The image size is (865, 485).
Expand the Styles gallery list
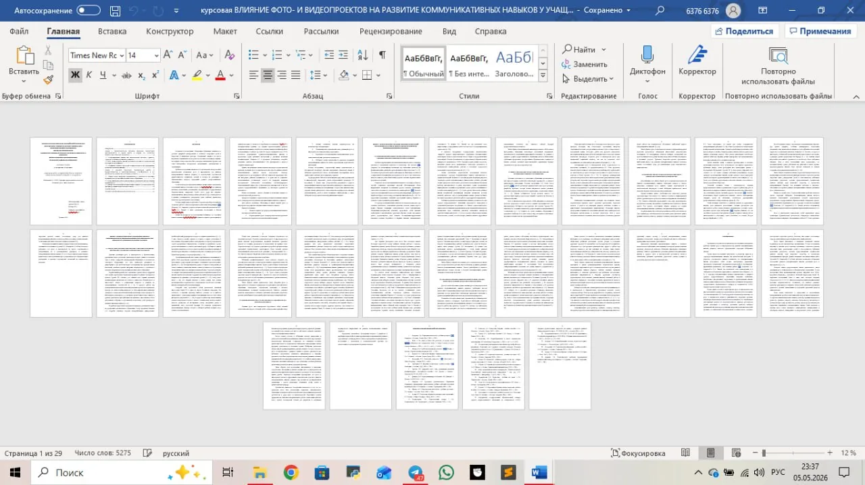(x=543, y=76)
